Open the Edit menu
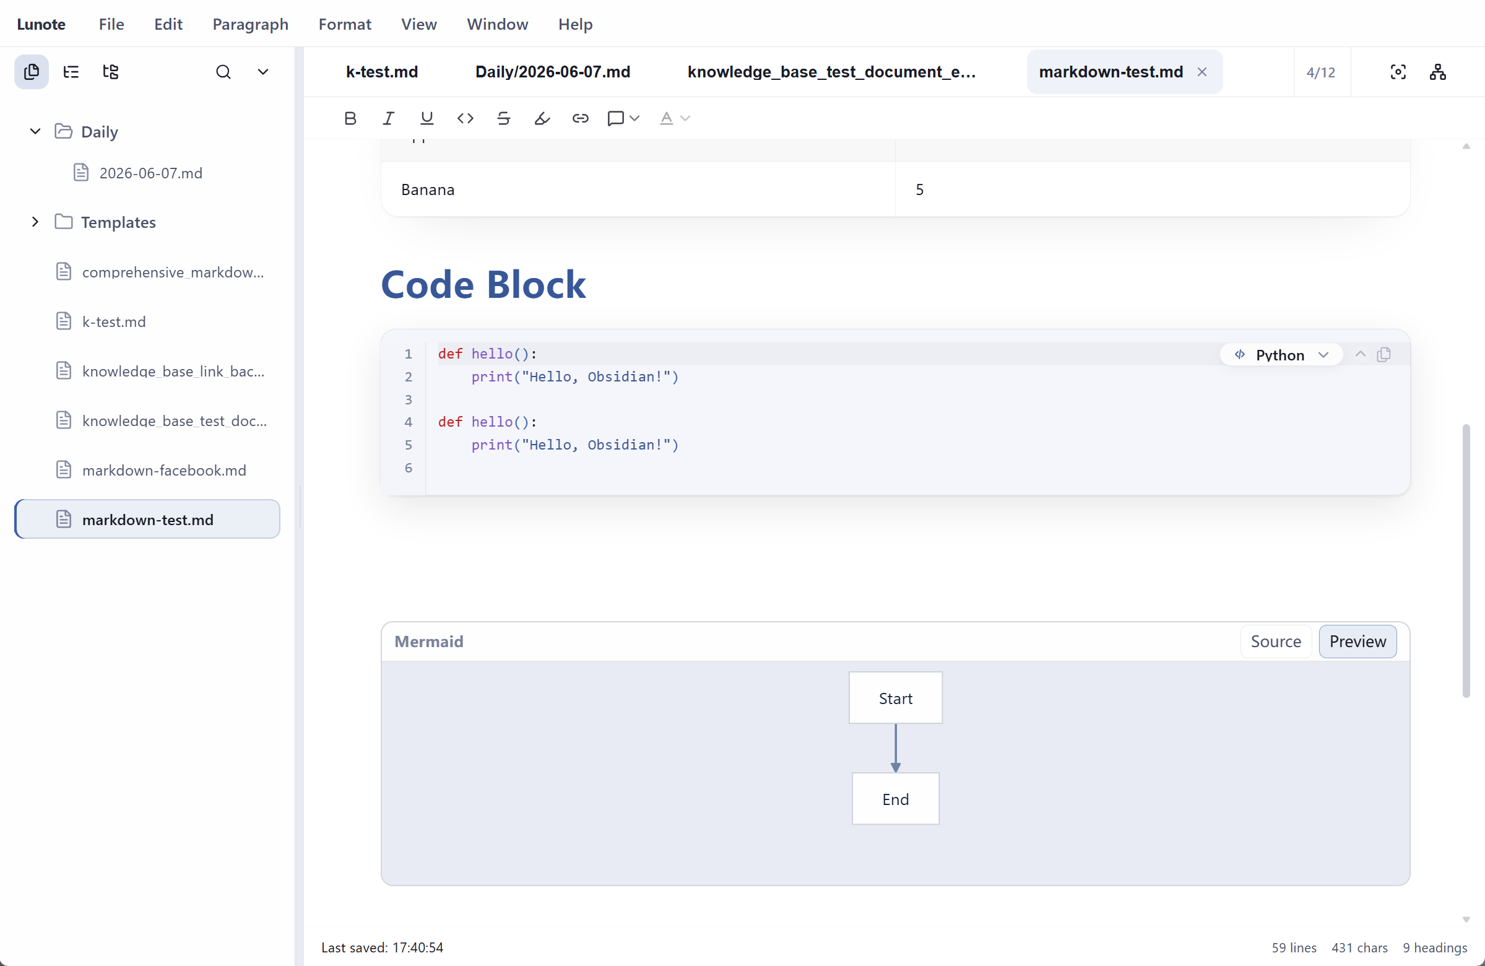Screen dimensions: 1485x966 pyautogui.click(x=168, y=24)
